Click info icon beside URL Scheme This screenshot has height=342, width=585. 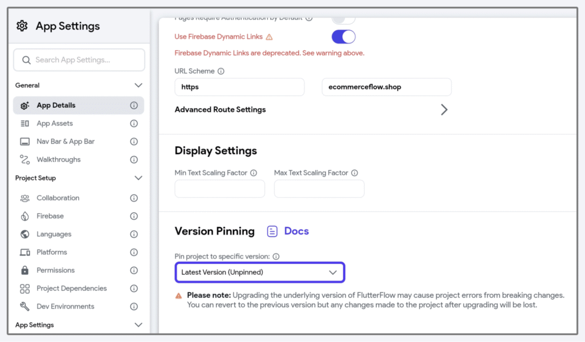click(221, 71)
